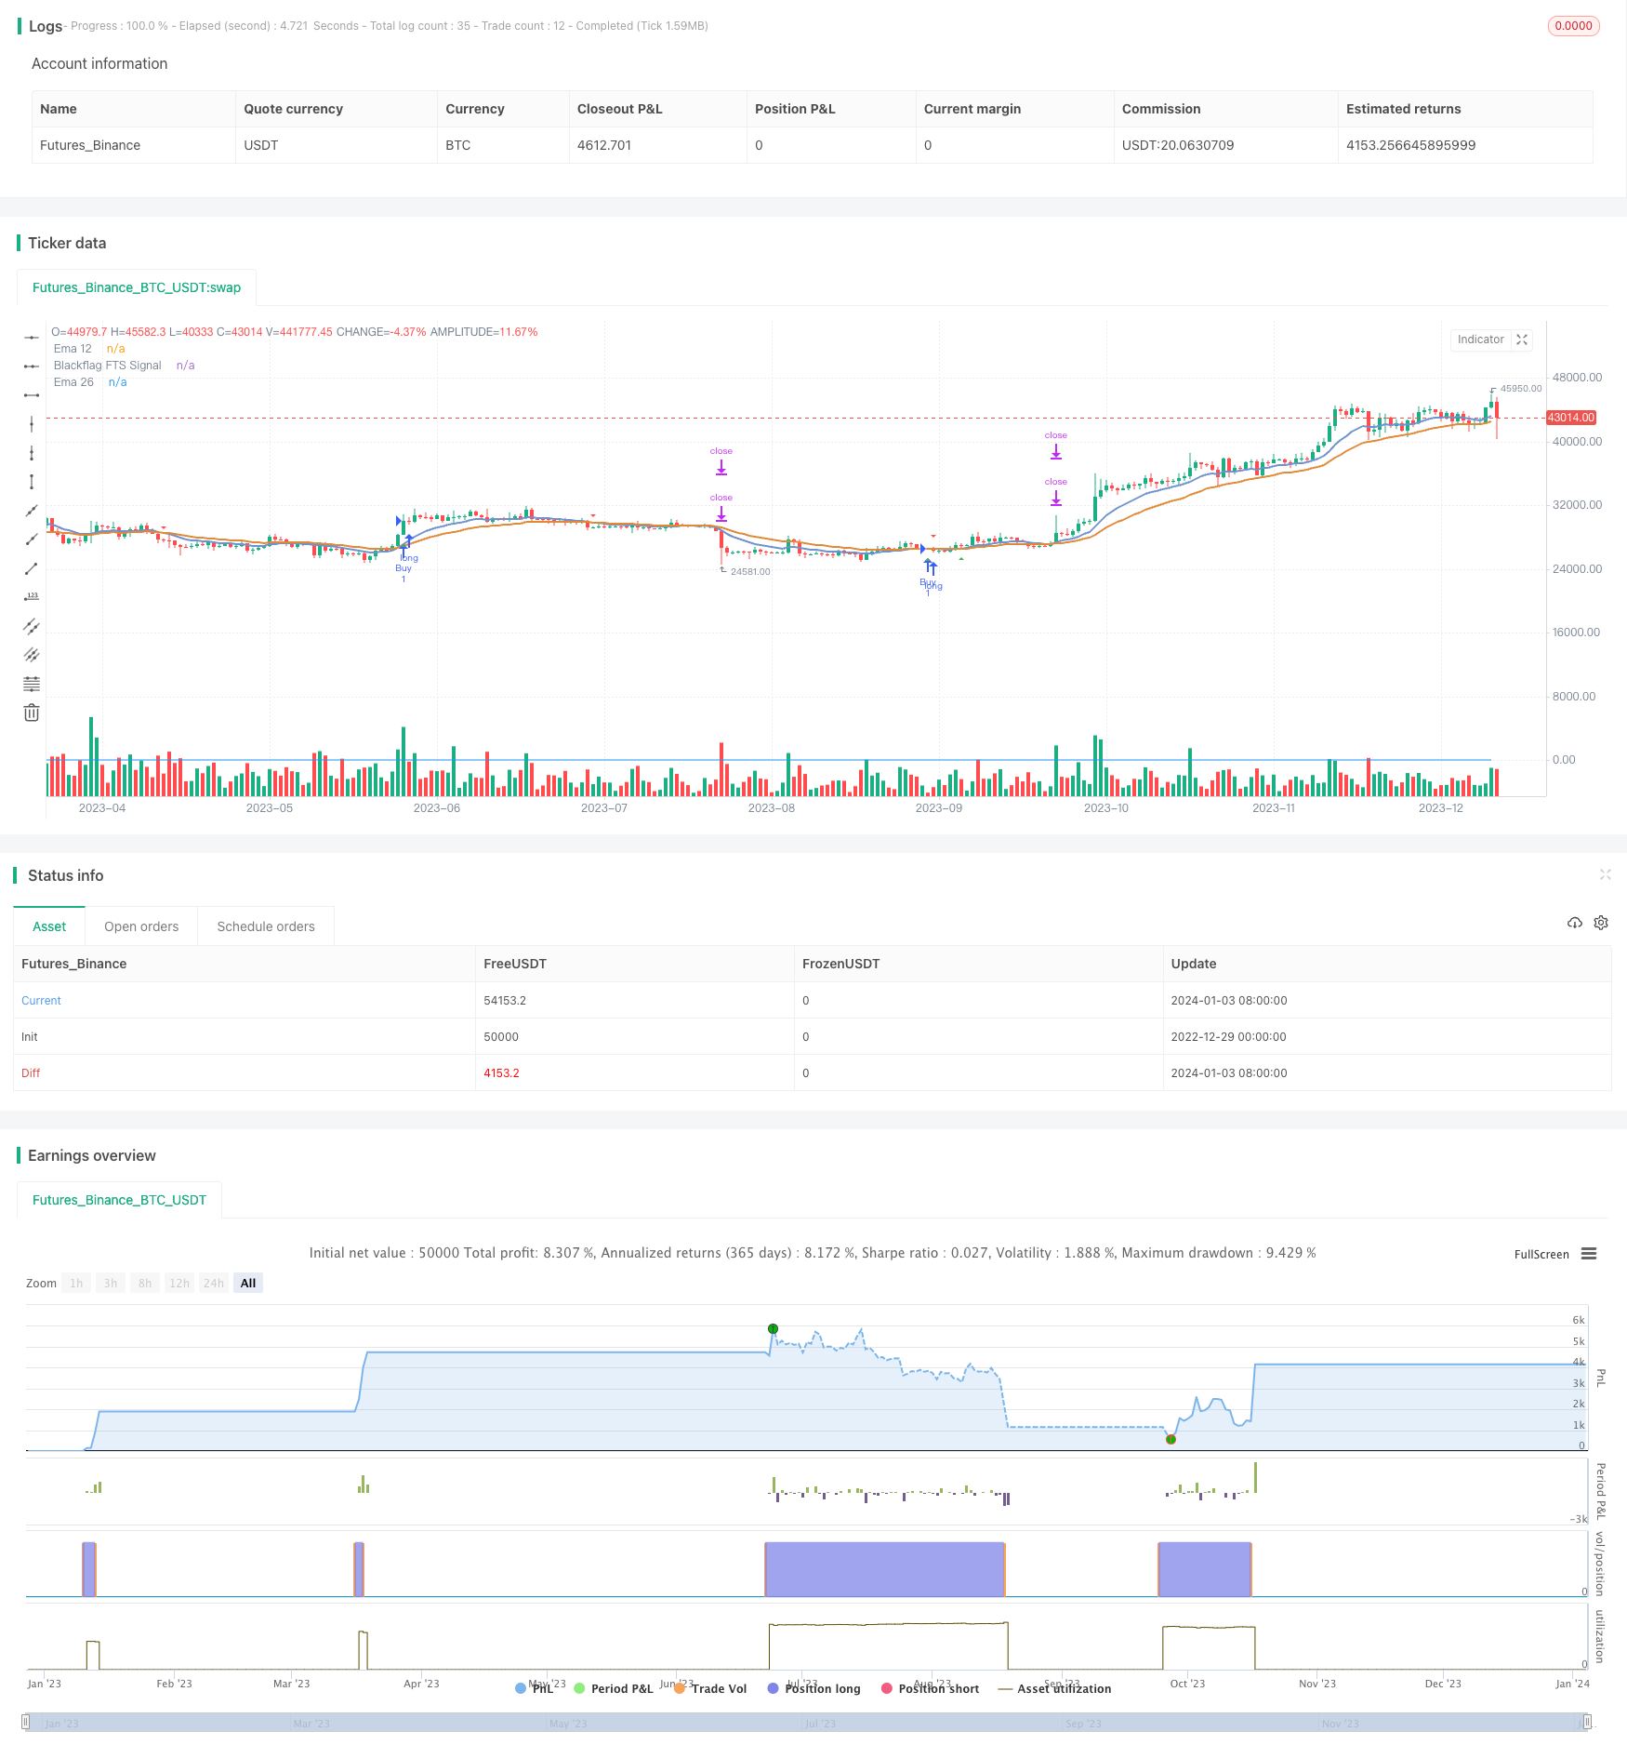Screen dimensions: 1627x1758
Task: Set zoom range to 1h
Action: (76, 1284)
